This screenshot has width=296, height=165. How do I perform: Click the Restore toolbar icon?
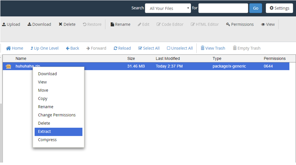click(85, 24)
